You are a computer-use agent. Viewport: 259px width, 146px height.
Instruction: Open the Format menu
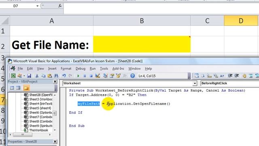(66, 69)
